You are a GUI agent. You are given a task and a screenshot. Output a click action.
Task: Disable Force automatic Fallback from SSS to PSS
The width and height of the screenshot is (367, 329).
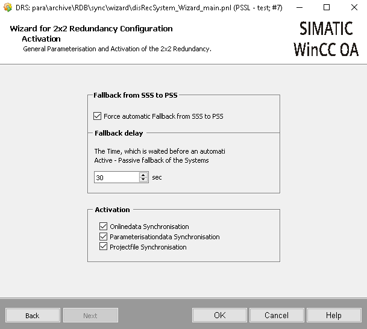point(98,116)
